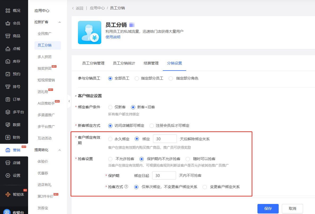Select the 点餐 ordering sidebar icon
The height and width of the screenshot is (214, 315).
pyautogui.click(x=8, y=49)
